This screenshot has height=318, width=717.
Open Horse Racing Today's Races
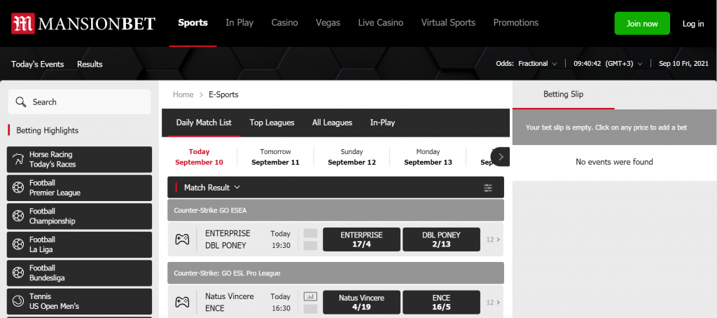coord(79,159)
